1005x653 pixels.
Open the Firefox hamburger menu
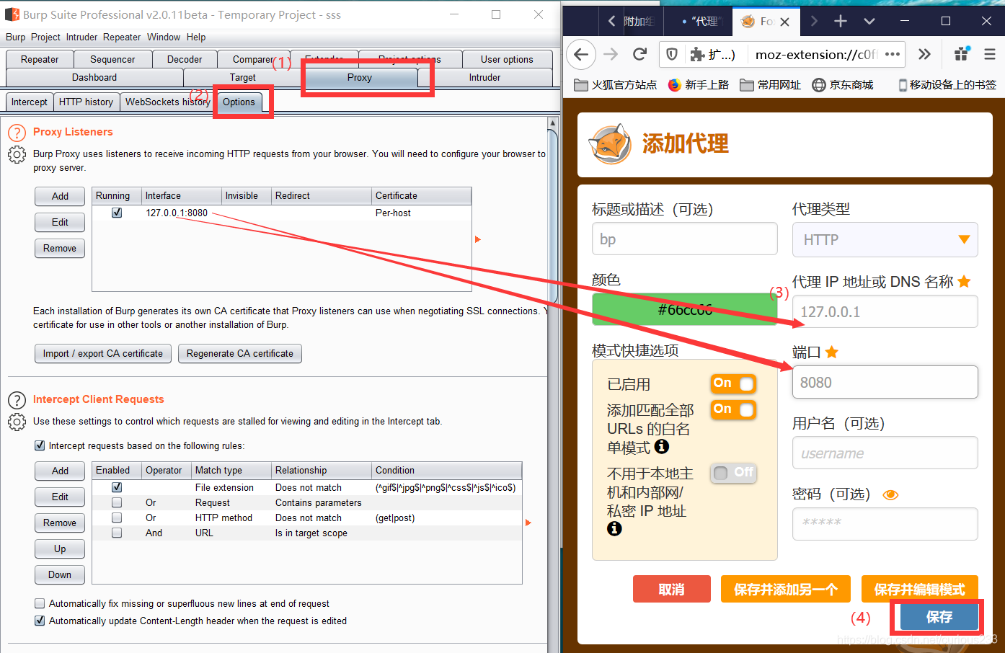(990, 54)
